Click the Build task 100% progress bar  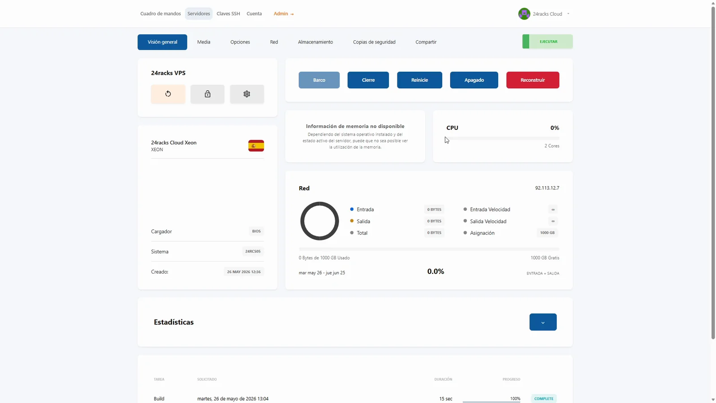pos(491,401)
